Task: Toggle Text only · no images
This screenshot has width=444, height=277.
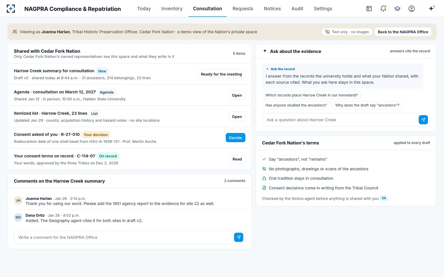Action: pos(347,32)
